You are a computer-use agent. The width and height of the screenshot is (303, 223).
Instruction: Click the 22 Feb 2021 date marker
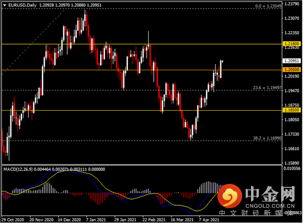[154, 220]
